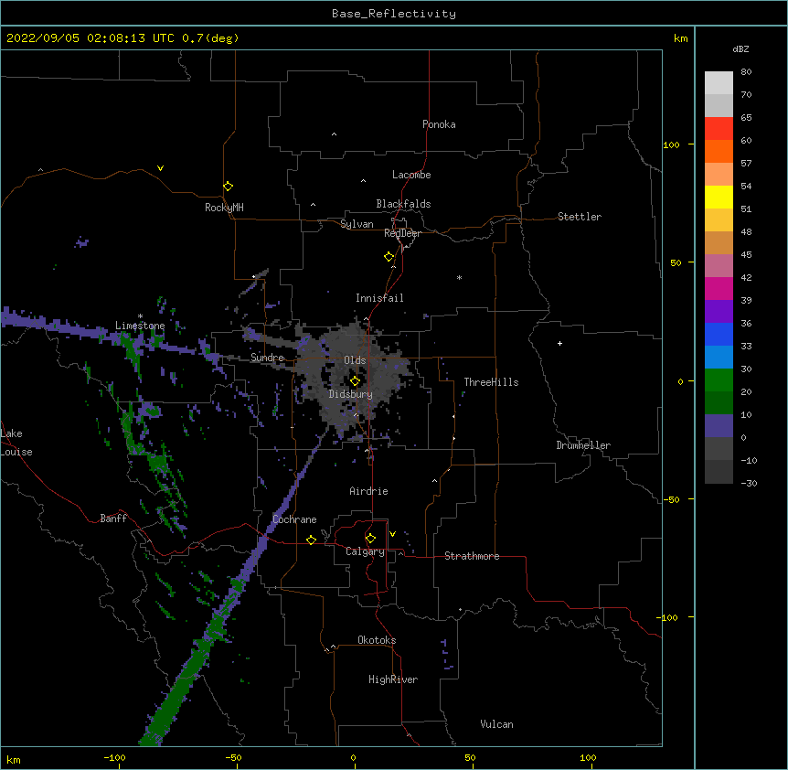The width and height of the screenshot is (788, 770).
Task: Pick the slate-purple 0–10 dBZ legend swatch
Action: pos(719,426)
